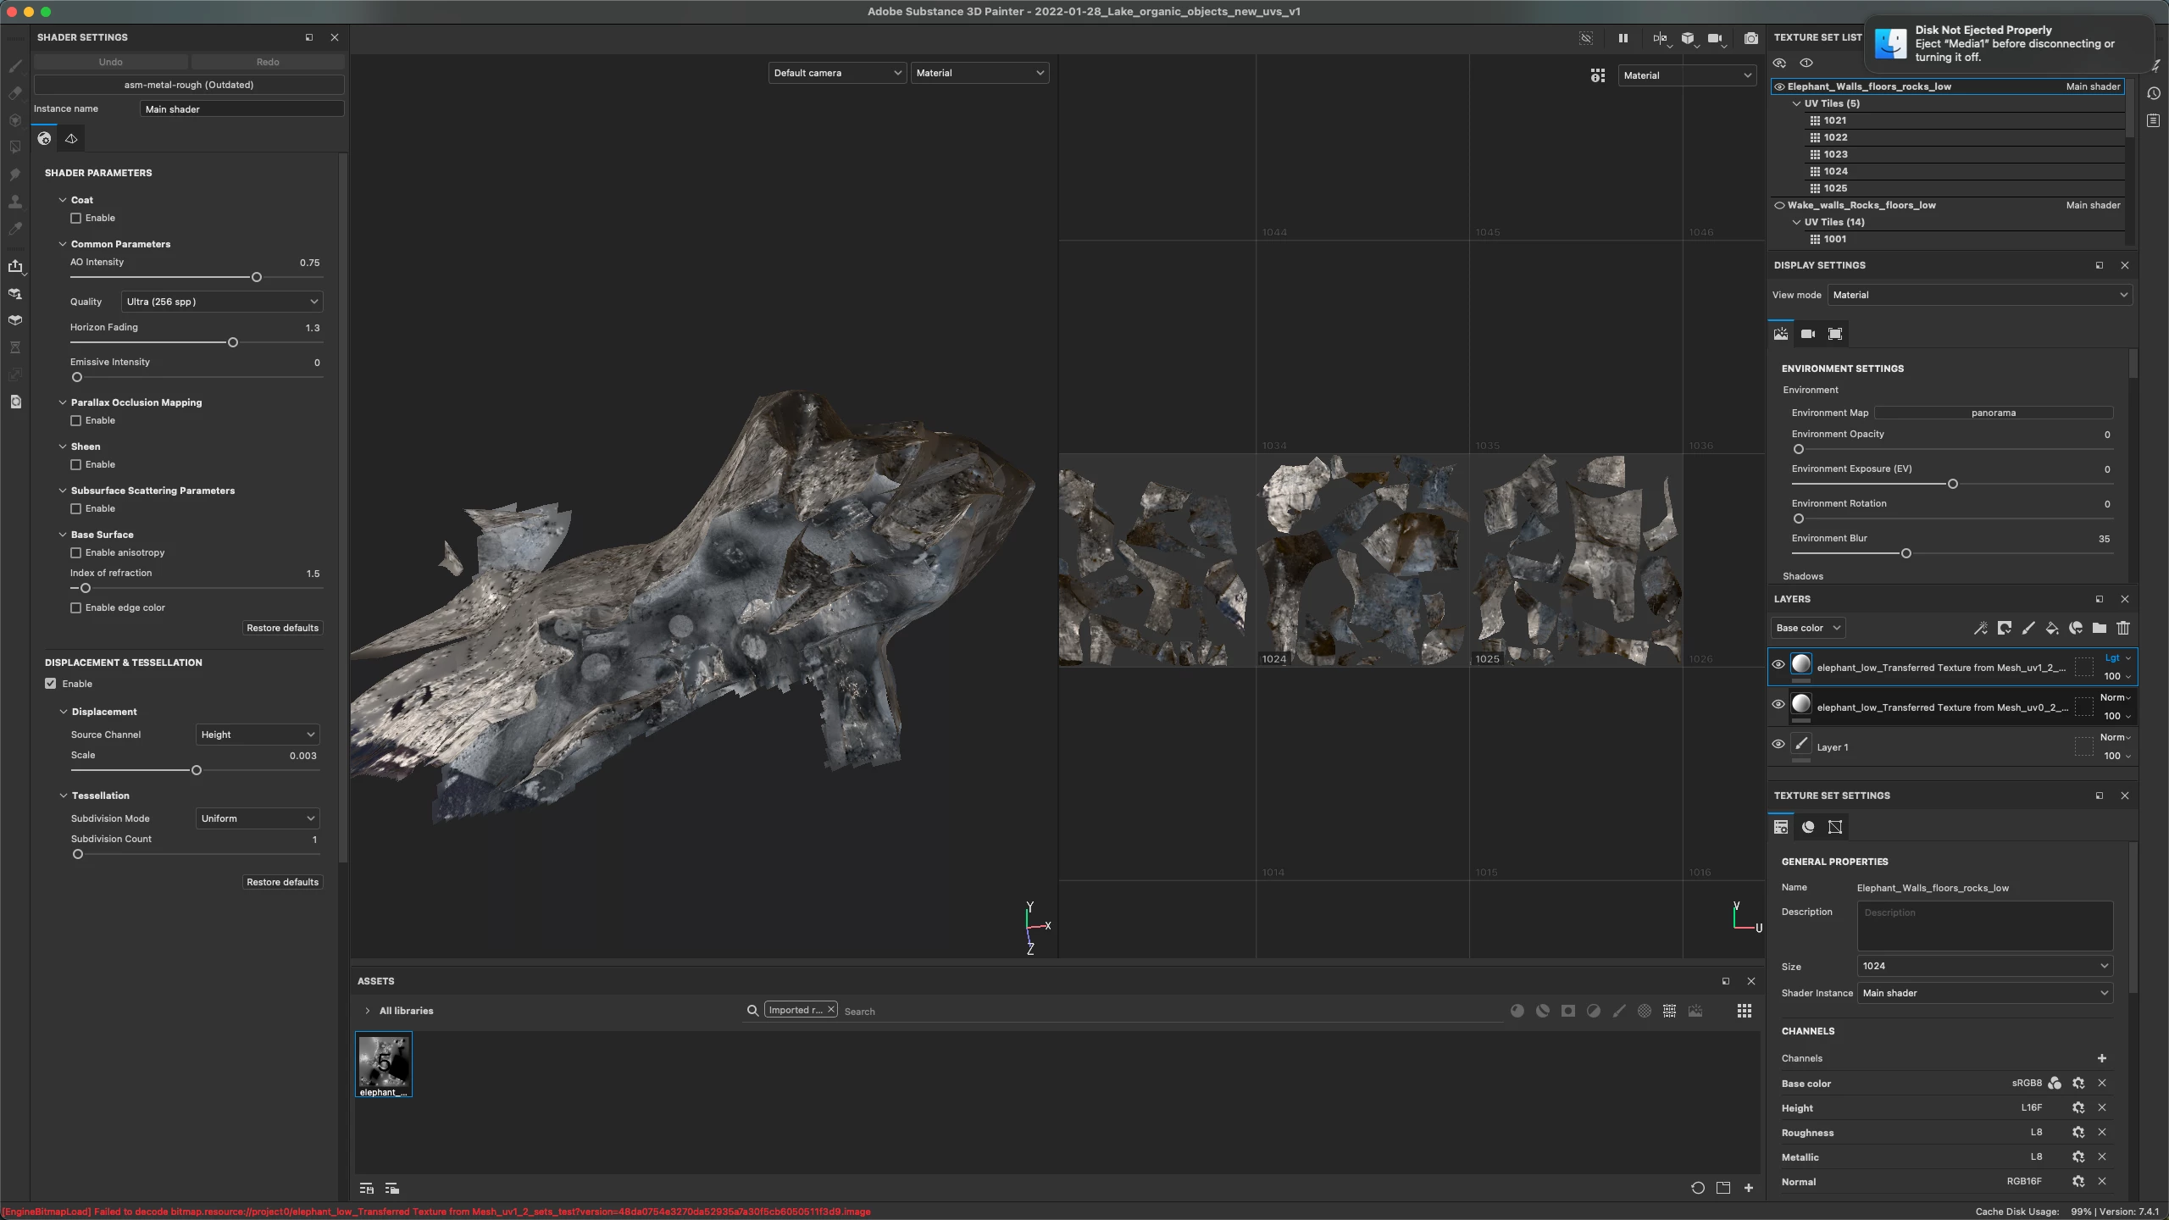Switch to grid view in the Assets panel
Screen dimensions: 2169x1220
coord(1744,1011)
